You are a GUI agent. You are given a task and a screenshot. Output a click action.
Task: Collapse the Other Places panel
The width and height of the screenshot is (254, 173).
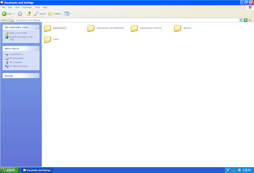pyautogui.click(x=37, y=48)
